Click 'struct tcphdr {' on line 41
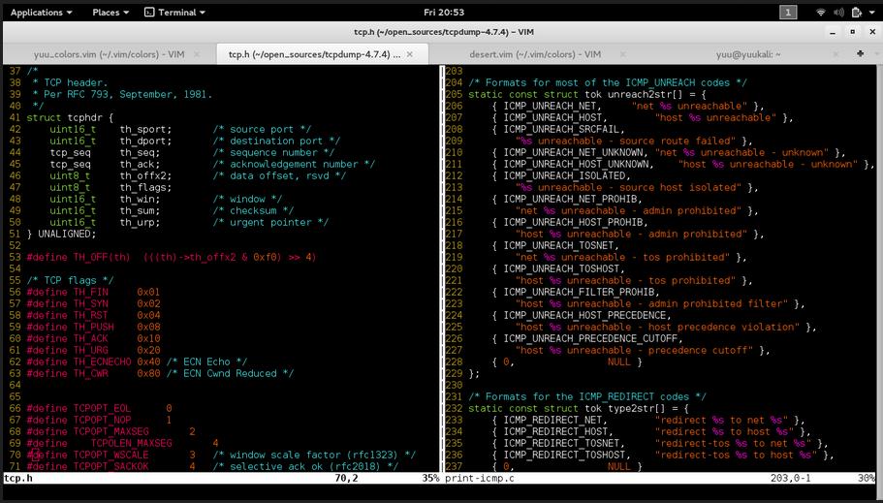883x503 pixels. click(x=70, y=117)
